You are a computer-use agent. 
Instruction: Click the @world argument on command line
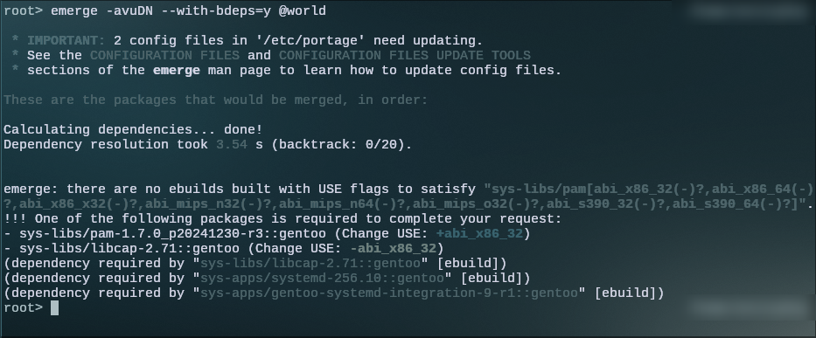(303, 11)
